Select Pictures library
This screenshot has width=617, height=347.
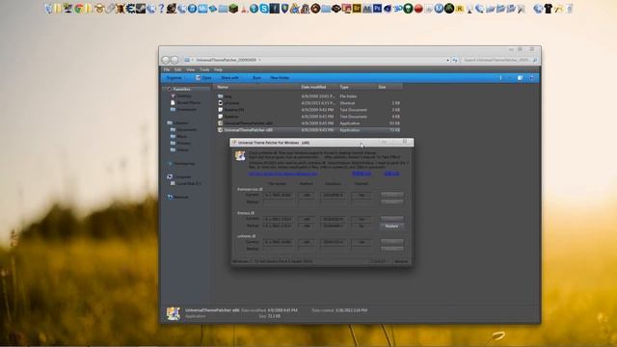click(183, 144)
